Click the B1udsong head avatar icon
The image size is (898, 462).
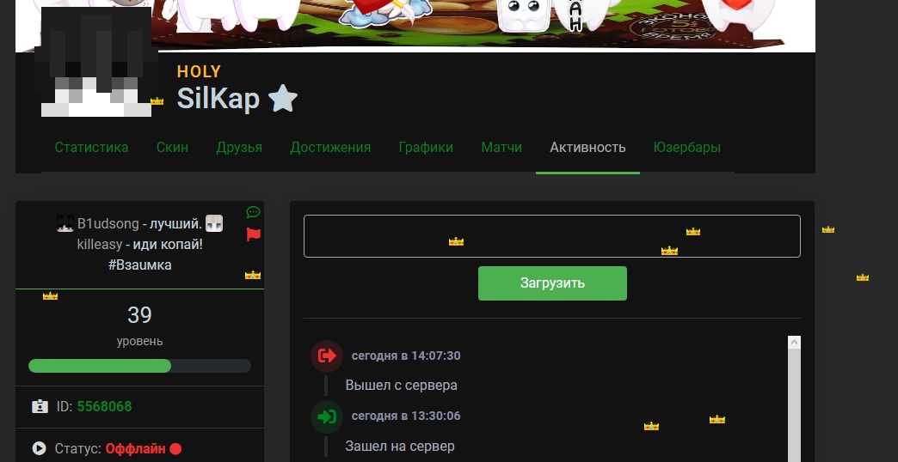65,223
